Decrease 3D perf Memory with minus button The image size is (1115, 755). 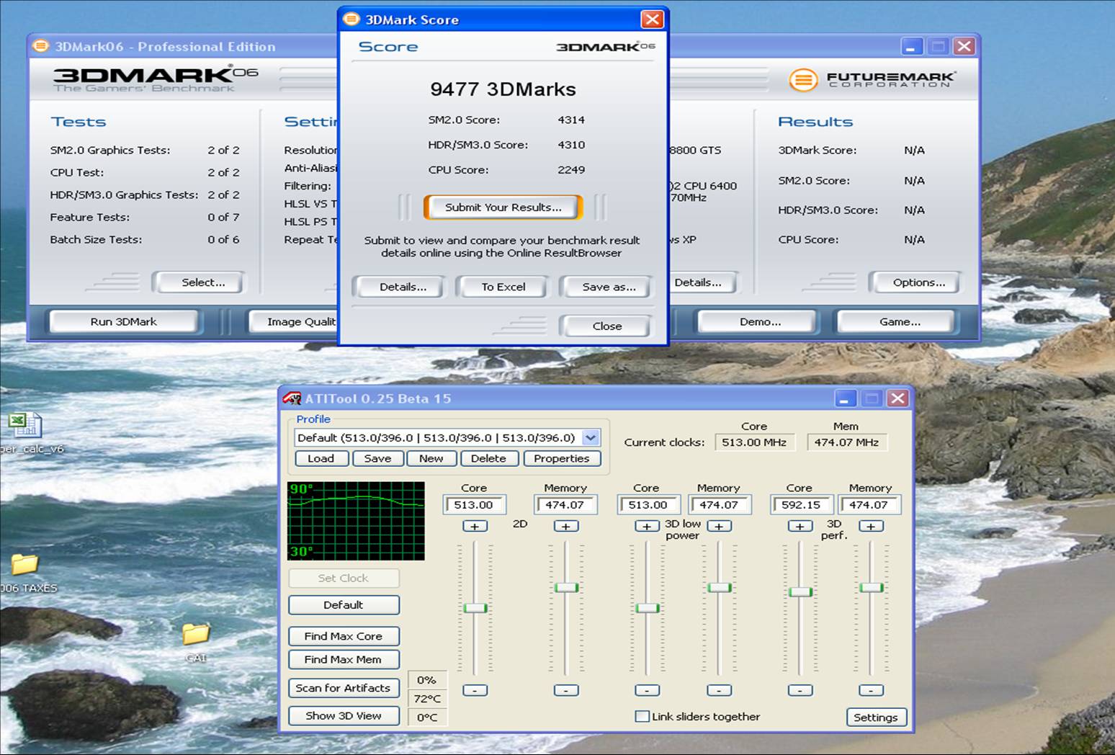pos(871,690)
